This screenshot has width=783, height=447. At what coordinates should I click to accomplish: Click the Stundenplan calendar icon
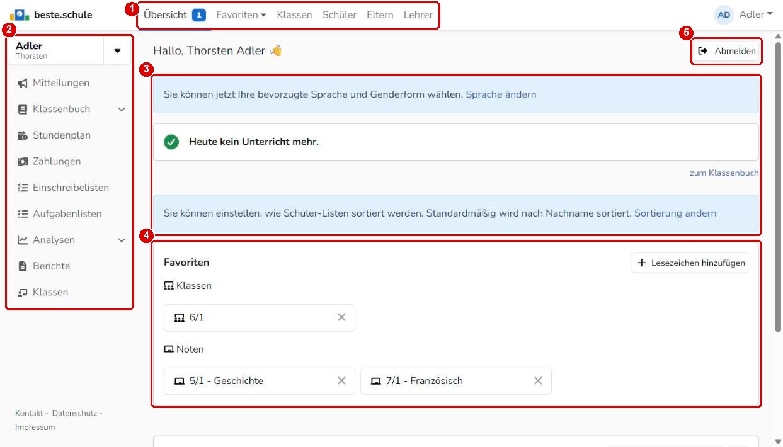tap(22, 135)
